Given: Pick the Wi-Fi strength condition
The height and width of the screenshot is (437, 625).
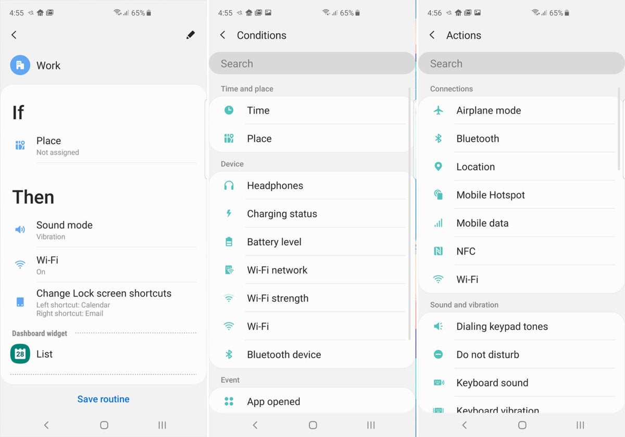Looking at the screenshot, I should tap(311, 298).
